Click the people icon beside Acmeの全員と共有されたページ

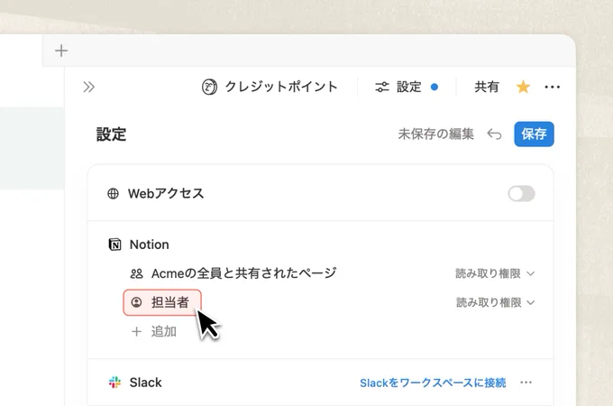(136, 273)
